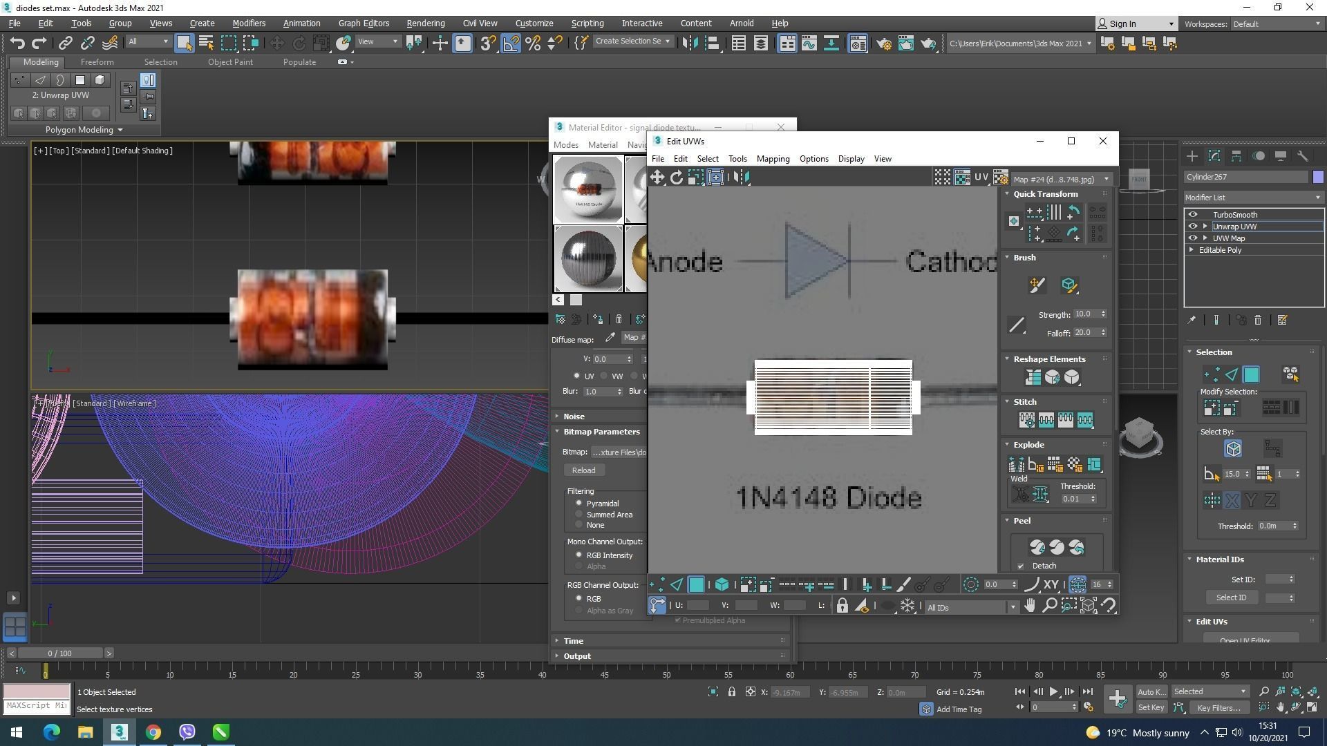Image resolution: width=1327 pixels, height=746 pixels.
Task: Click the Select ID button
Action: pyautogui.click(x=1231, y=597)
